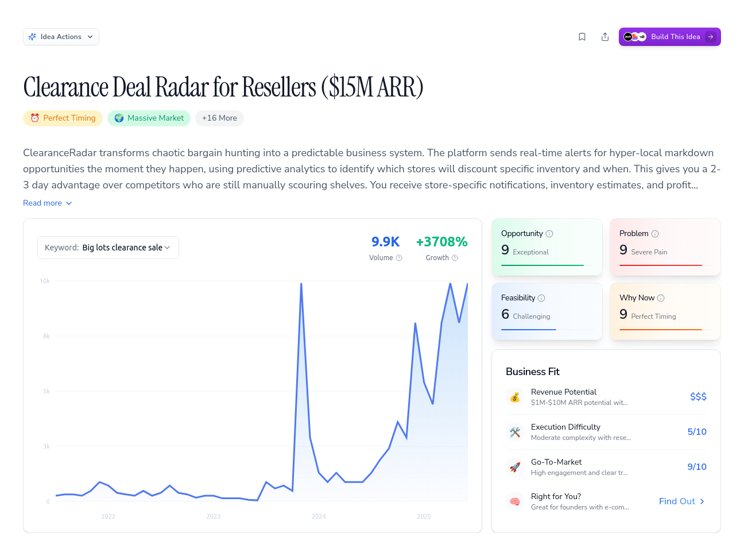Screen dimensions: 744x556
Task: Open the Keyword selector dropdown
Action: [x=108, y=248]
